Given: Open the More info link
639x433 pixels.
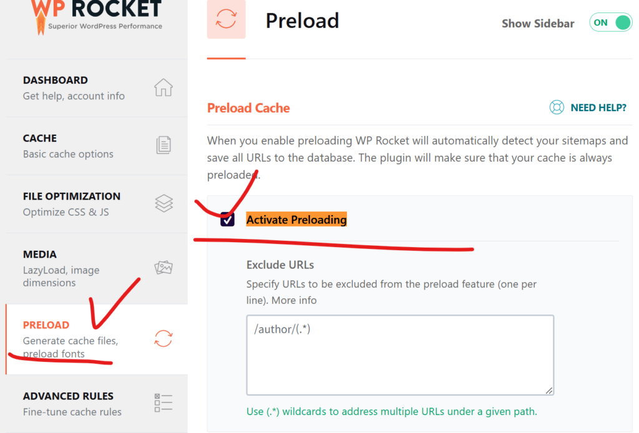Looking at the screenshot, I should tap(294, 300).
